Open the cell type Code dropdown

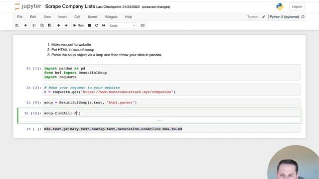pyautogui.click(x=122, y=25)
